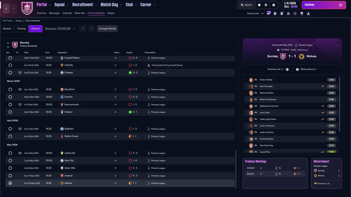Go to the next season with the right arrow

92,29
